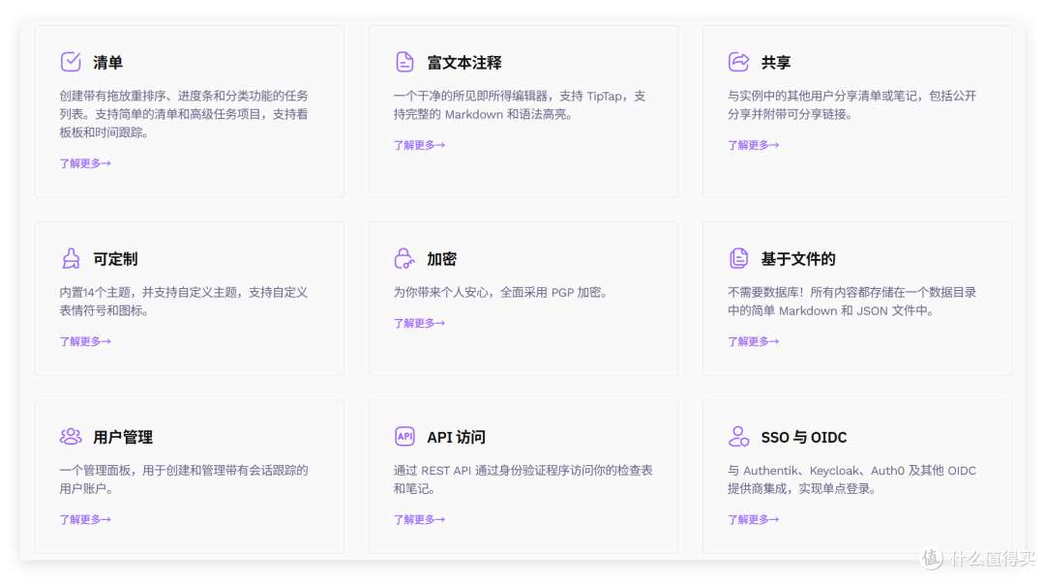
Task: Follow 了解更多 link under SSO 与 OIDC
Action: coord(753,519)
